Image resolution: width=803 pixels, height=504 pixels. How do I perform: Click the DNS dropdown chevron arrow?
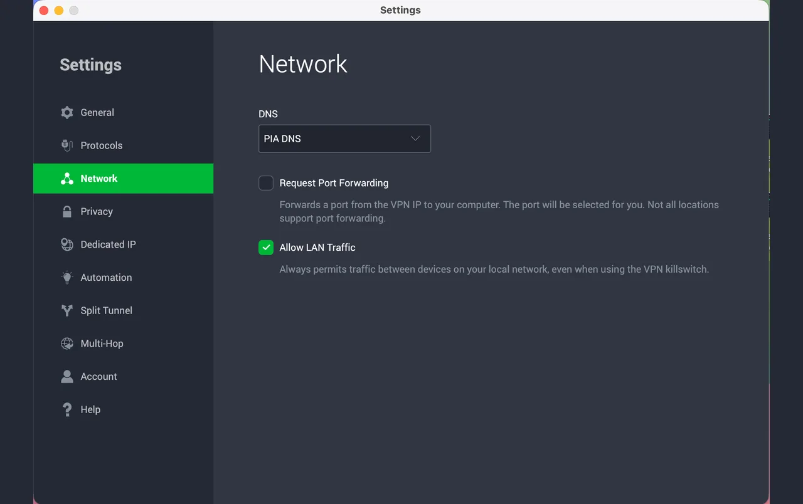pyautogui.click(x=415, y=139)
